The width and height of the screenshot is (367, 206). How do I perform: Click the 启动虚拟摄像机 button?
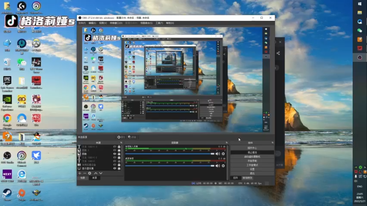(x=252, y=157)
